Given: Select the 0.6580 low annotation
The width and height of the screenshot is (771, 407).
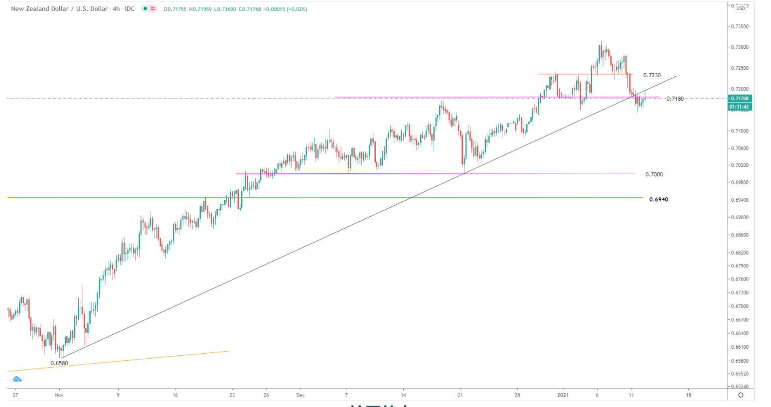Looking at the screenshot, I should click(59, 363).
